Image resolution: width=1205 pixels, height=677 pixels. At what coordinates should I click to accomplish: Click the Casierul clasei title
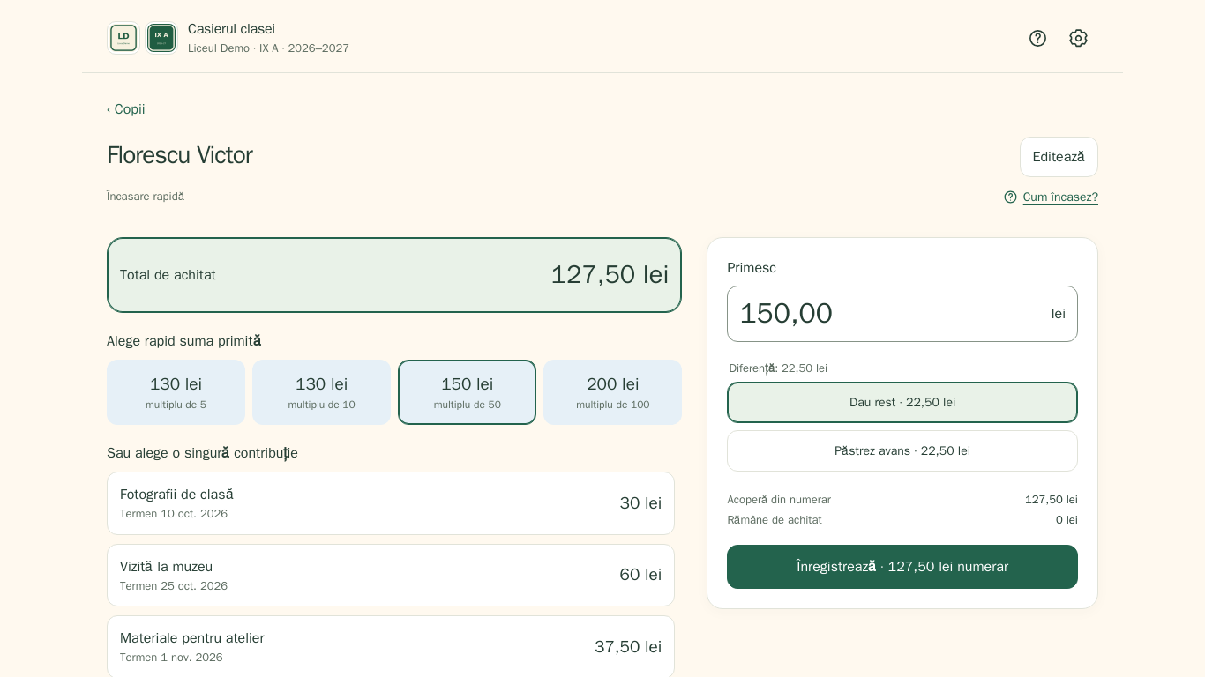pyautogui.click(x=231, y=29)
